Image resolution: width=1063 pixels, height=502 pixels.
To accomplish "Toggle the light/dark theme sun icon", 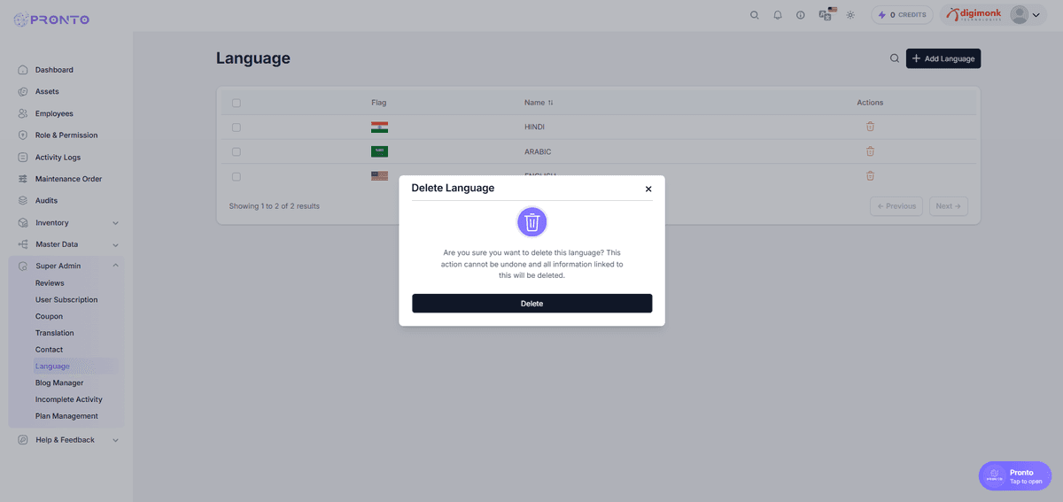I will pos(850,15).
